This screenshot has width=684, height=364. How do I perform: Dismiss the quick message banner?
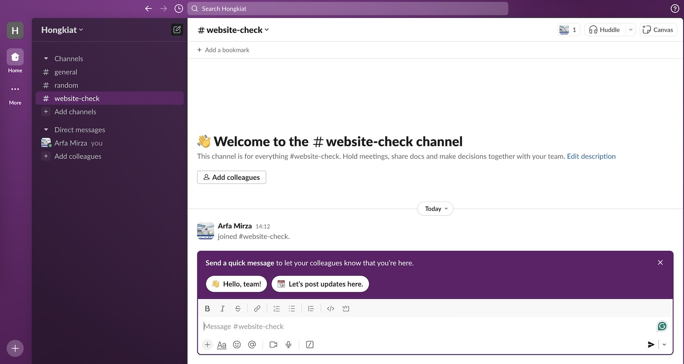[x=660, y=262]
